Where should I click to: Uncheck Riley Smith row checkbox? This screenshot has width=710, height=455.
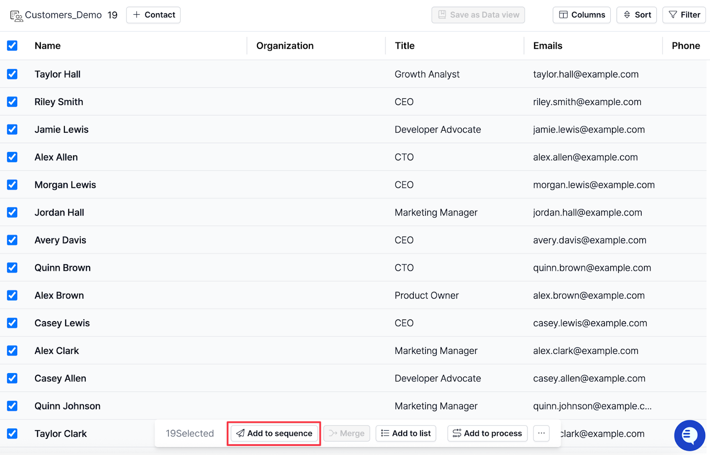coord(12,102)
